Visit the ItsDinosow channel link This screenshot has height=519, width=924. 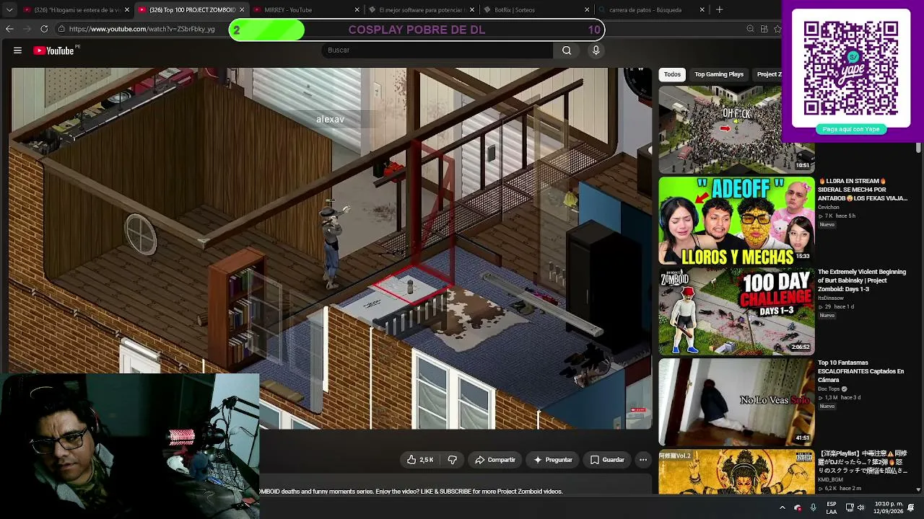(831, 298)
